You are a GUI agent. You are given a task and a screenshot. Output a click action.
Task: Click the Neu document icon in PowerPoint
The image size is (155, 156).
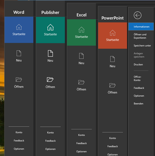coord(112,59)
